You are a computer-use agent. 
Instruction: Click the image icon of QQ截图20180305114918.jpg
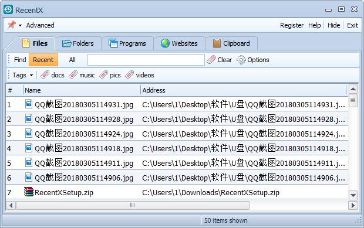point(29,148)
